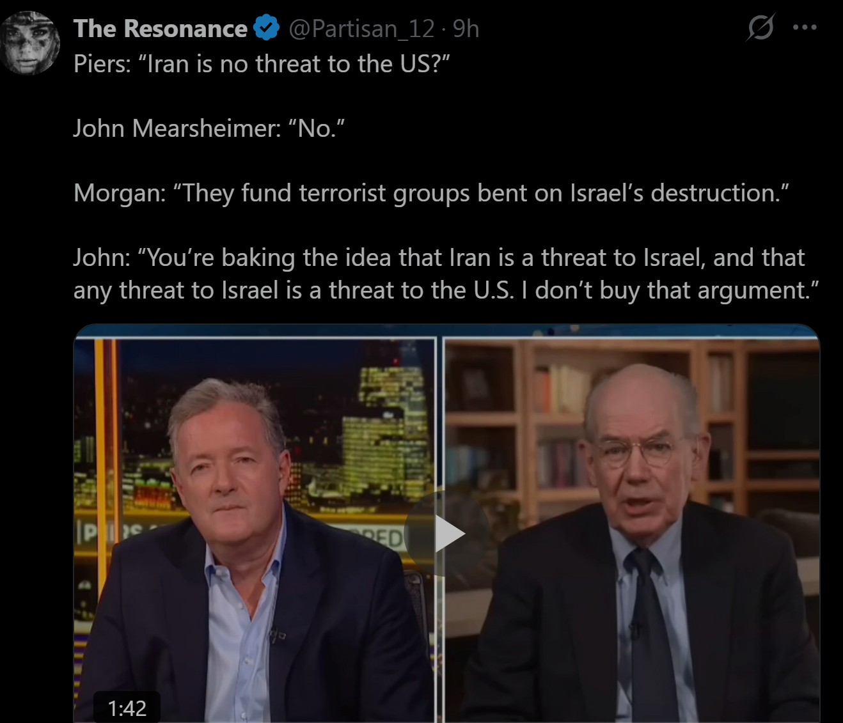This screenshot has width=843, height=723.
Task: Open The Resonance profile avatar
Action: coord(30,43)
